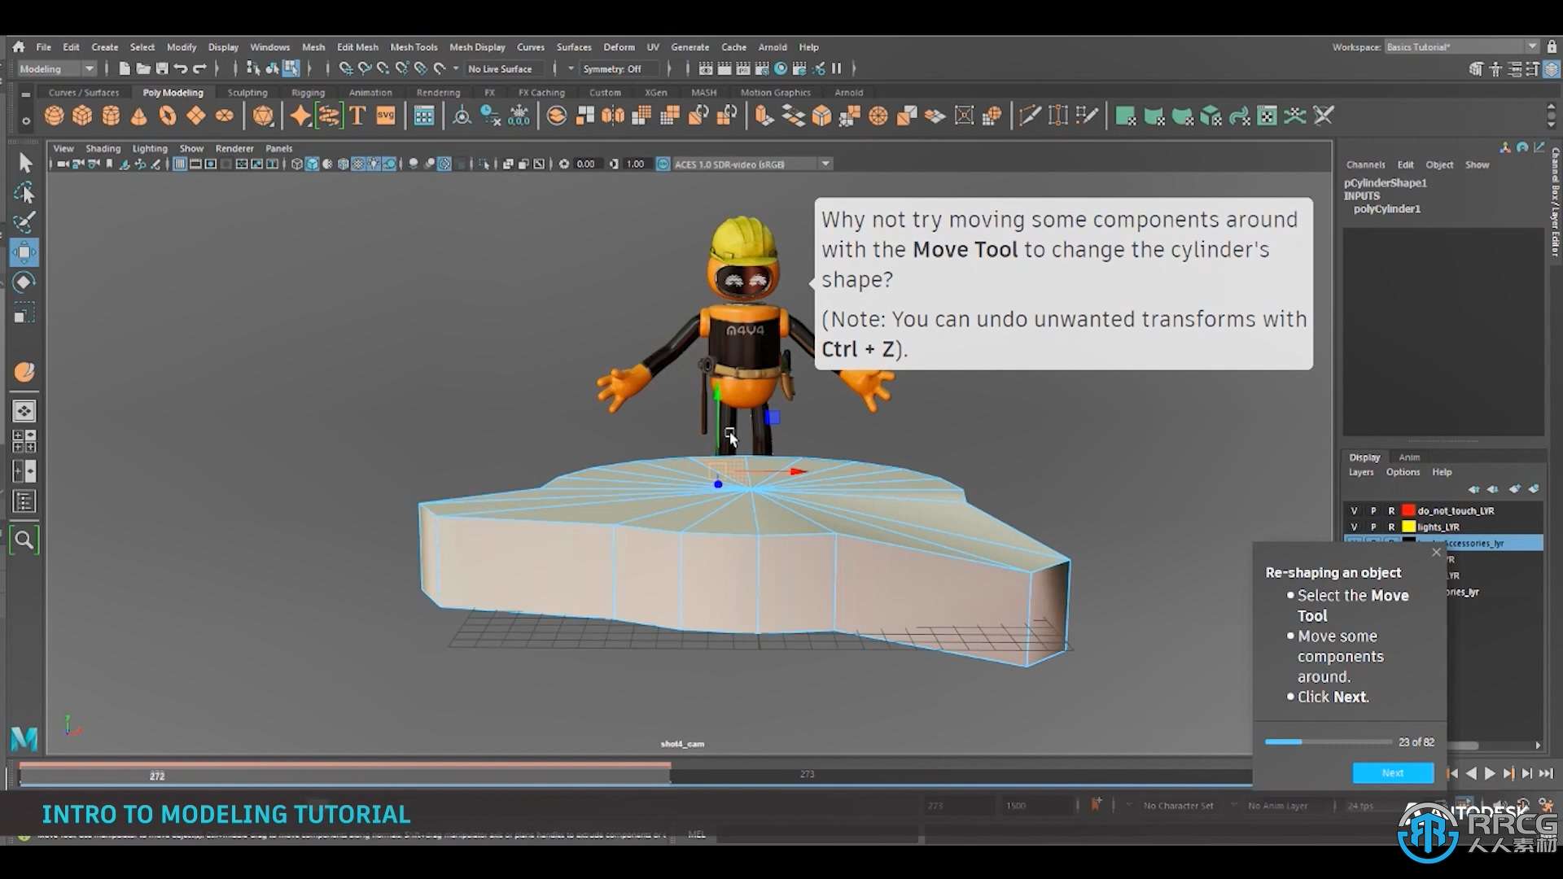Click polyCylinder1 under INPUTS
The image size is (1563, 879).
(1387, 209)
